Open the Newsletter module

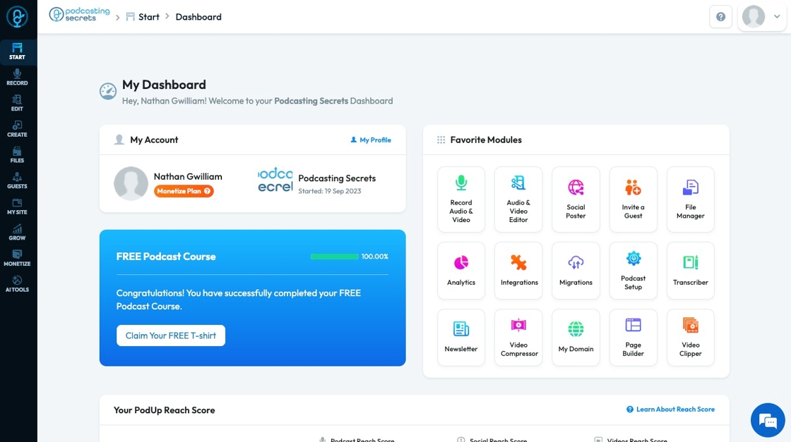[x=461, y=337]
